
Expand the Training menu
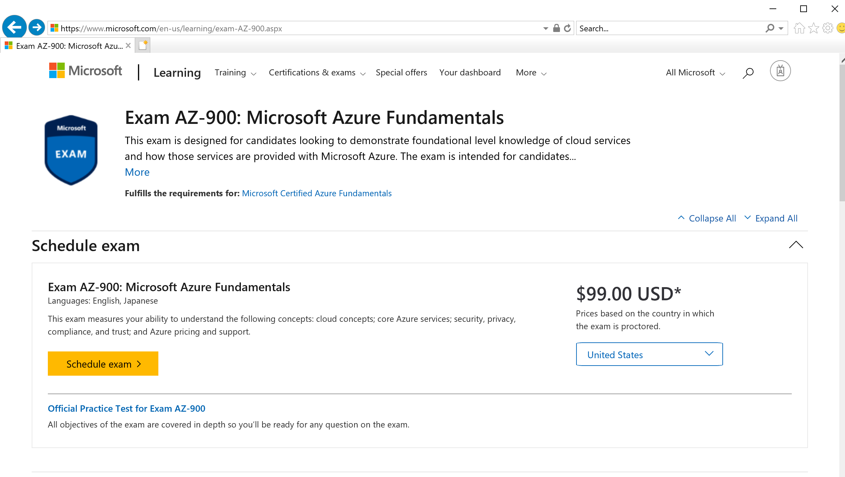point(236,72)
